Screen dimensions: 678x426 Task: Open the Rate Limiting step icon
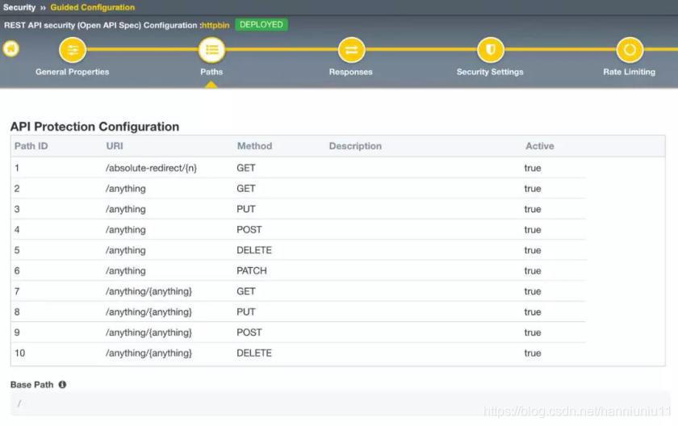coord(630,50)
